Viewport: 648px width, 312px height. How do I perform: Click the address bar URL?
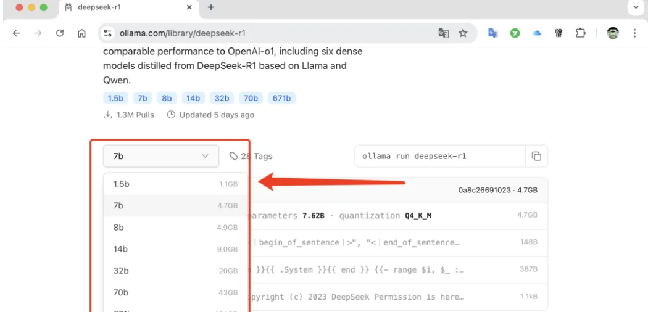point(182,33)
